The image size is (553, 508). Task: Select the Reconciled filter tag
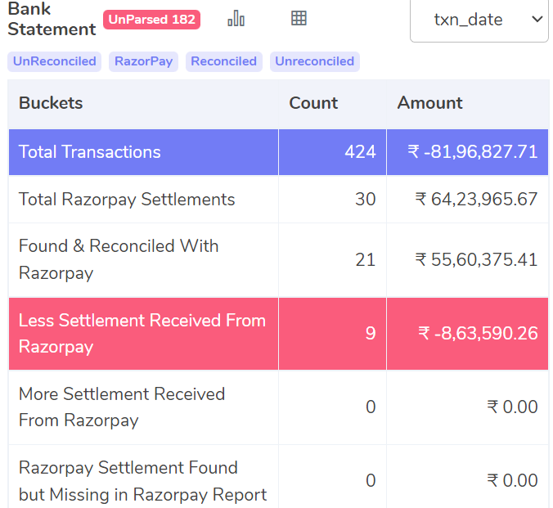click(224, 61)
